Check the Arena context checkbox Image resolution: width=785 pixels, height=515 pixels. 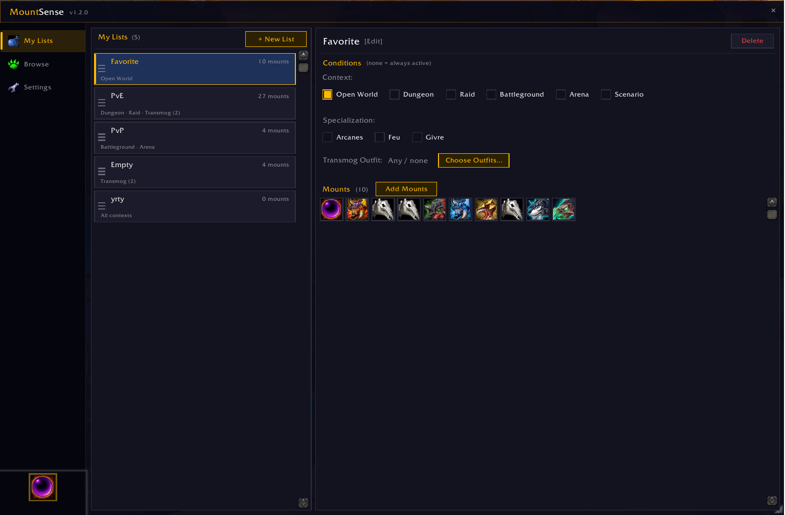pyautogui.click(x=561, y=95)
